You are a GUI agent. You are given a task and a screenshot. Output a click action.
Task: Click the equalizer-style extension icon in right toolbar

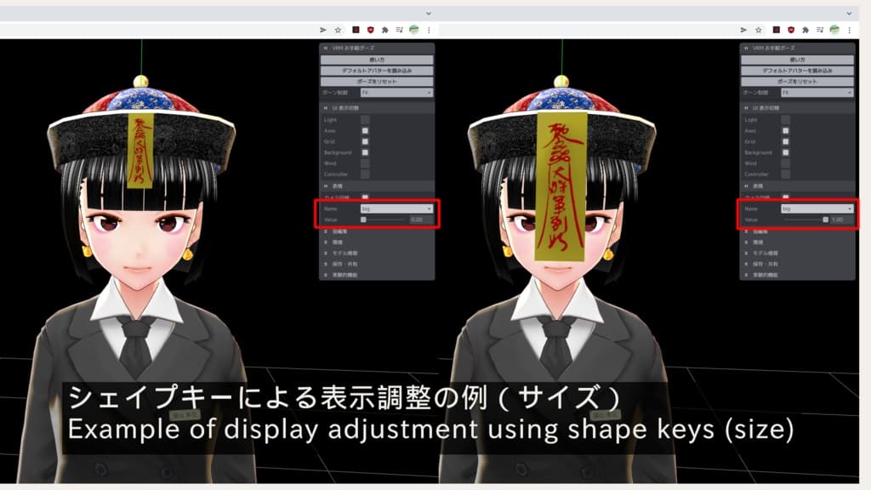[x=820, y=30]
